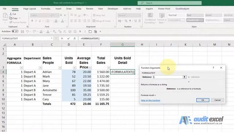Click the Comma Style icon

pyautogui.click(x=130, y=21)
